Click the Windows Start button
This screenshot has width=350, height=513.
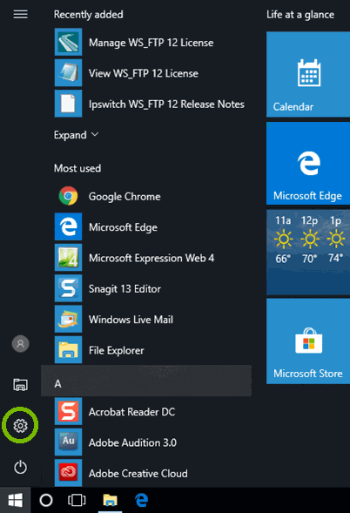click(16, 500)
